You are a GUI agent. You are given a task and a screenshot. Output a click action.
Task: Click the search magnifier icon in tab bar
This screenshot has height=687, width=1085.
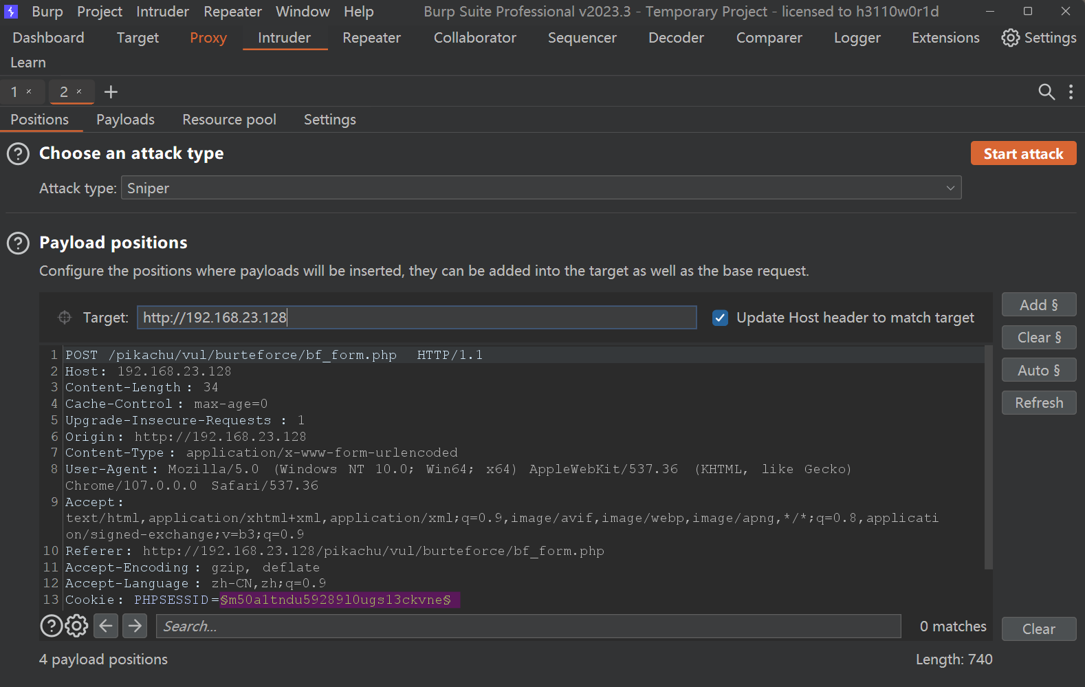click(1046, 92)
